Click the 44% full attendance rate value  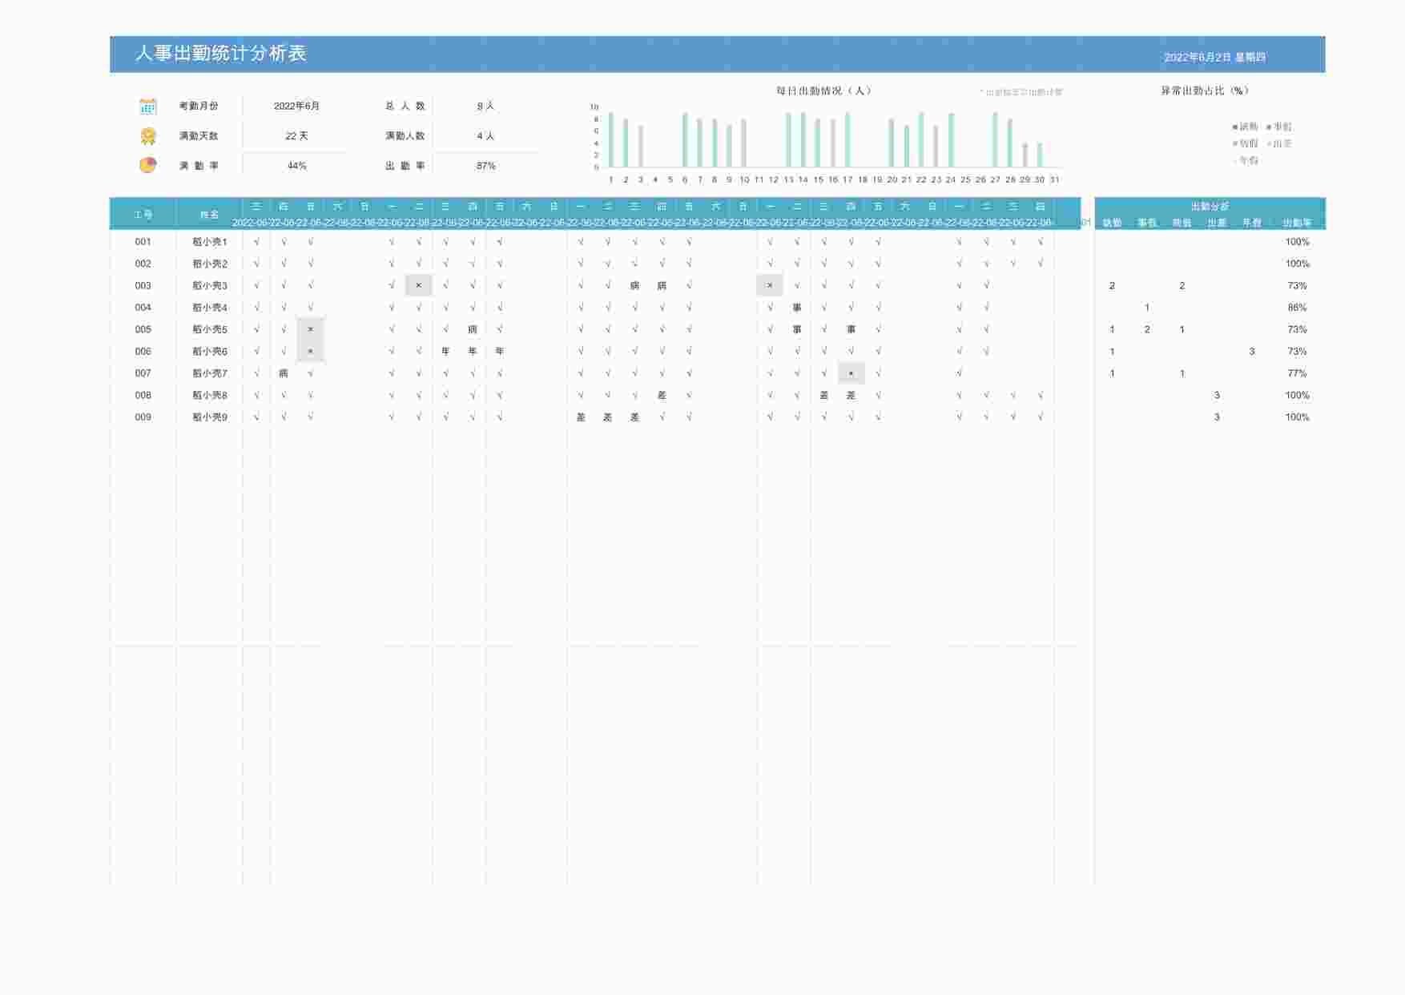pyautogui.click(x=296, y=166)
